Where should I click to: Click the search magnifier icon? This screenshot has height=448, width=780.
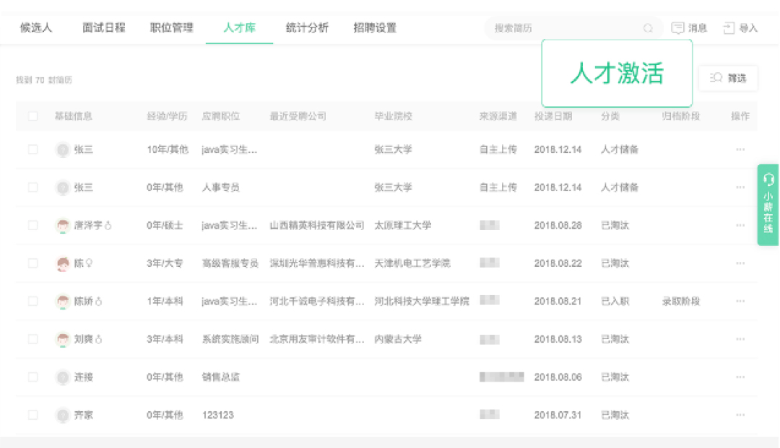[648, 28]
